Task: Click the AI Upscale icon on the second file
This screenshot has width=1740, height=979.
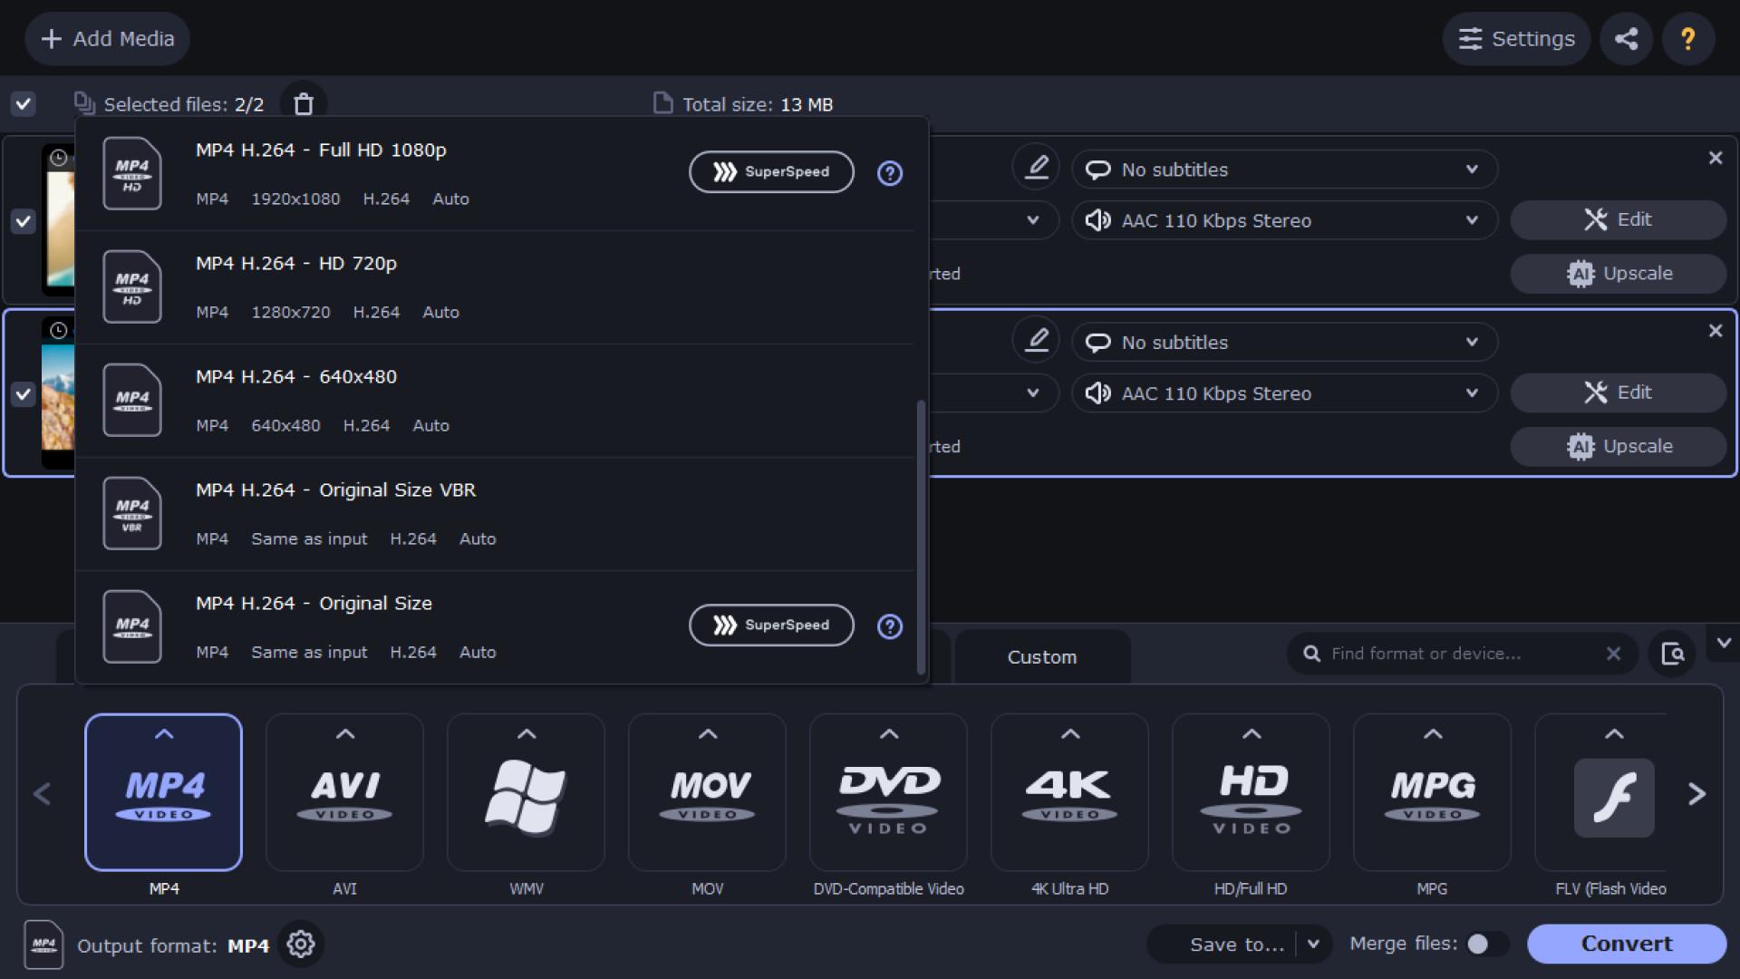Action: pyautogui.click(x=1580, y=446)
